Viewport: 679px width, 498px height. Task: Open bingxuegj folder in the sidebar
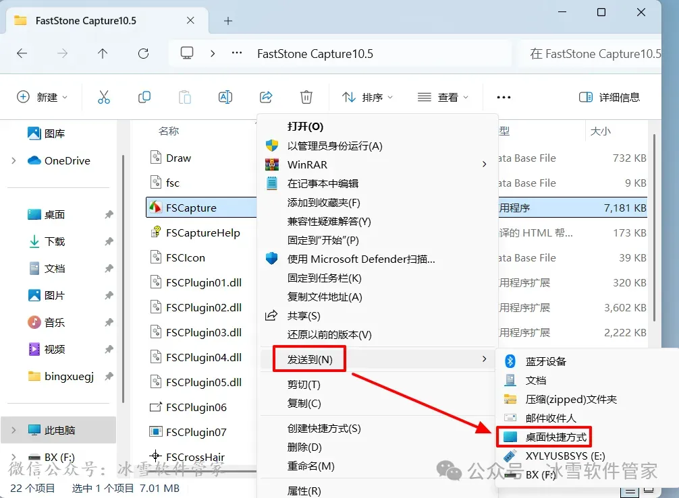(61, 376)
